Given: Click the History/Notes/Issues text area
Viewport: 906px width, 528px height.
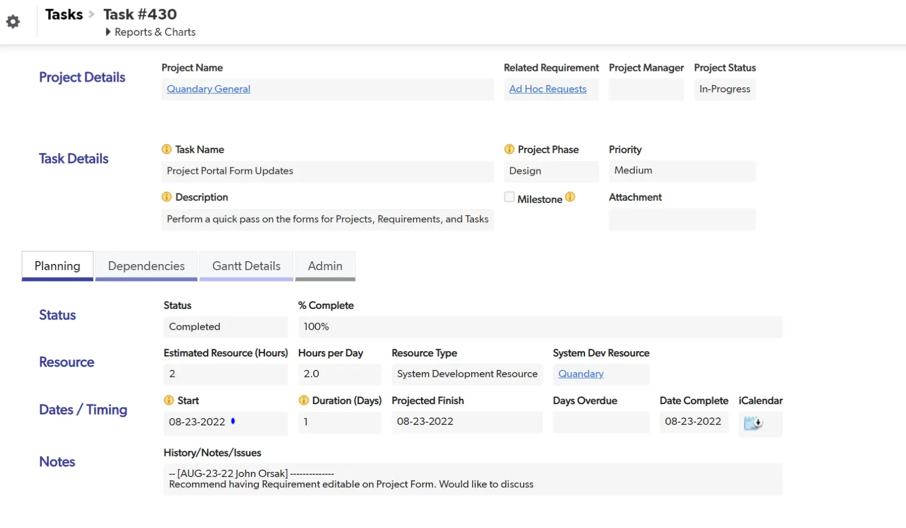Looking at the screenshot, I should click(x=473, y=479).
